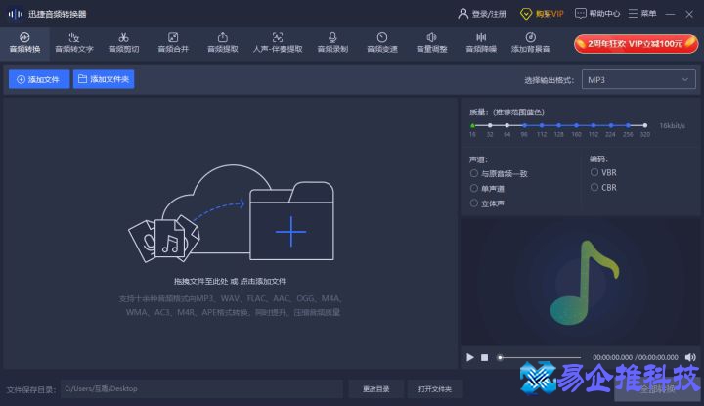This screenshot has width=704, height=406.
Task: Open the 音频提取 extraction tab
Action: [222, 43]
